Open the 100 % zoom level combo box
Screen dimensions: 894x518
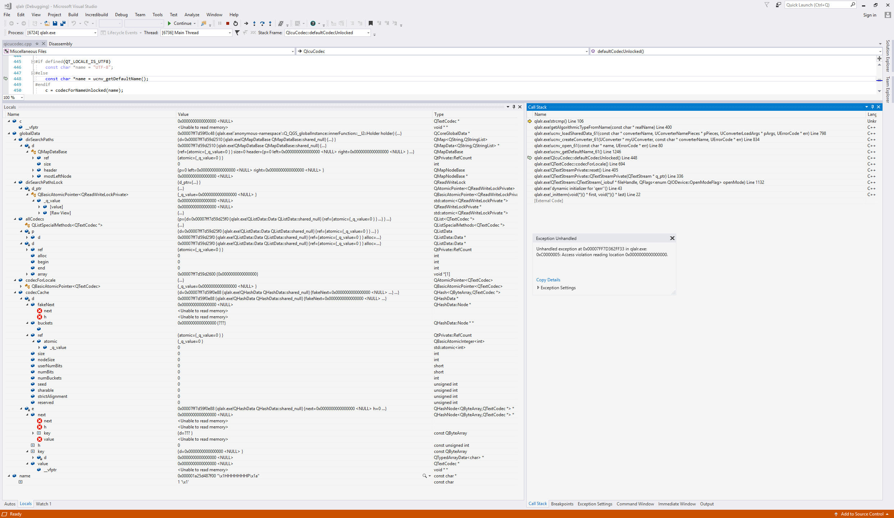[22, 97]
